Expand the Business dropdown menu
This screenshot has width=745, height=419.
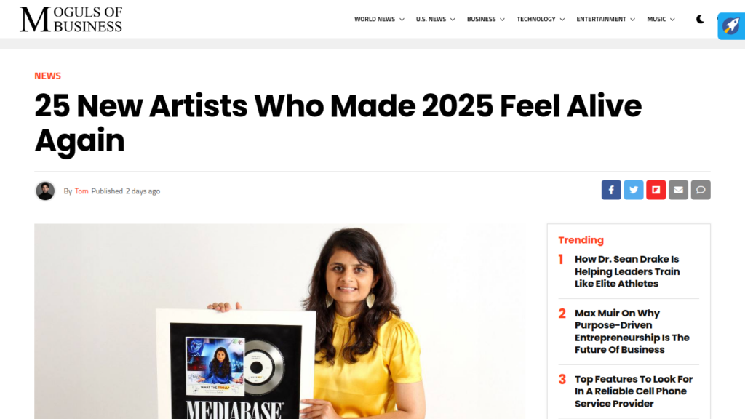click(x=485, y=19)
